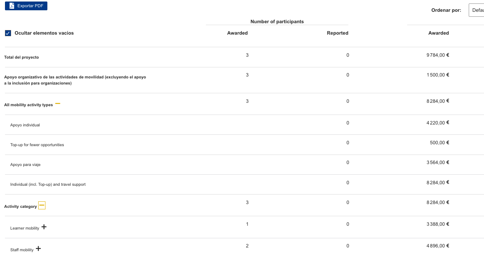Click the Awarded participants column header
The width and height of the screenshot is (484, 260).
click(237, 33)
